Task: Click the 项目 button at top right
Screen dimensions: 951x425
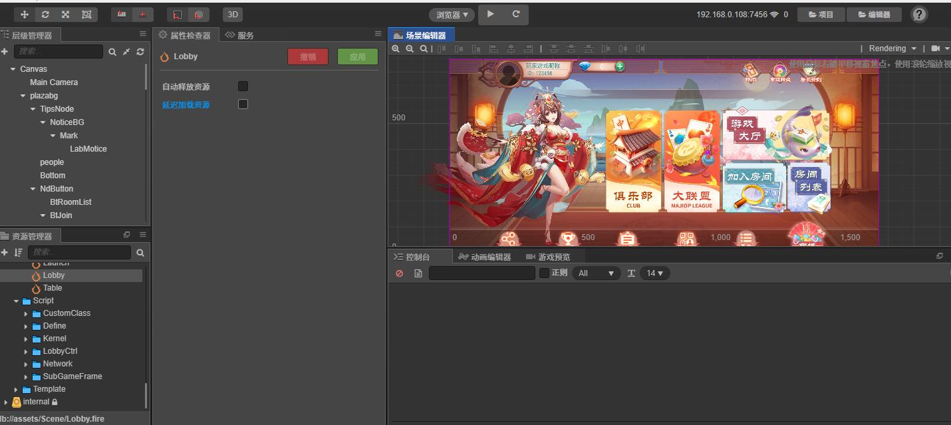Action: click(x=821, y=14)
